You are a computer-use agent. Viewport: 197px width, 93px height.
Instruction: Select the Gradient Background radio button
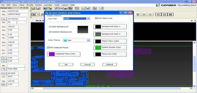[50, 32]
